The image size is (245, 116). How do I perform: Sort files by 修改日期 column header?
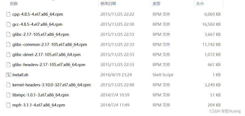pos(108,4)
